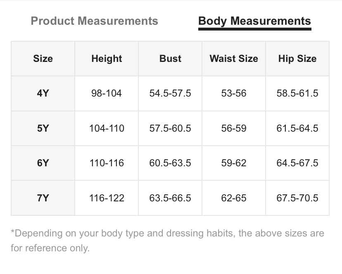Click the sizes reference disclaimer text
This screenshot has height=274, width=342.
(167, 241)
